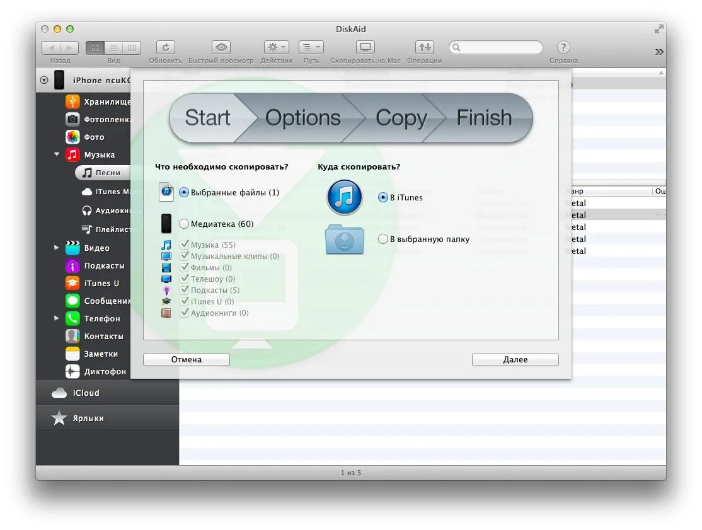Go to the Options wizard step
Screen dimensions: 702x530
[302, 118]
